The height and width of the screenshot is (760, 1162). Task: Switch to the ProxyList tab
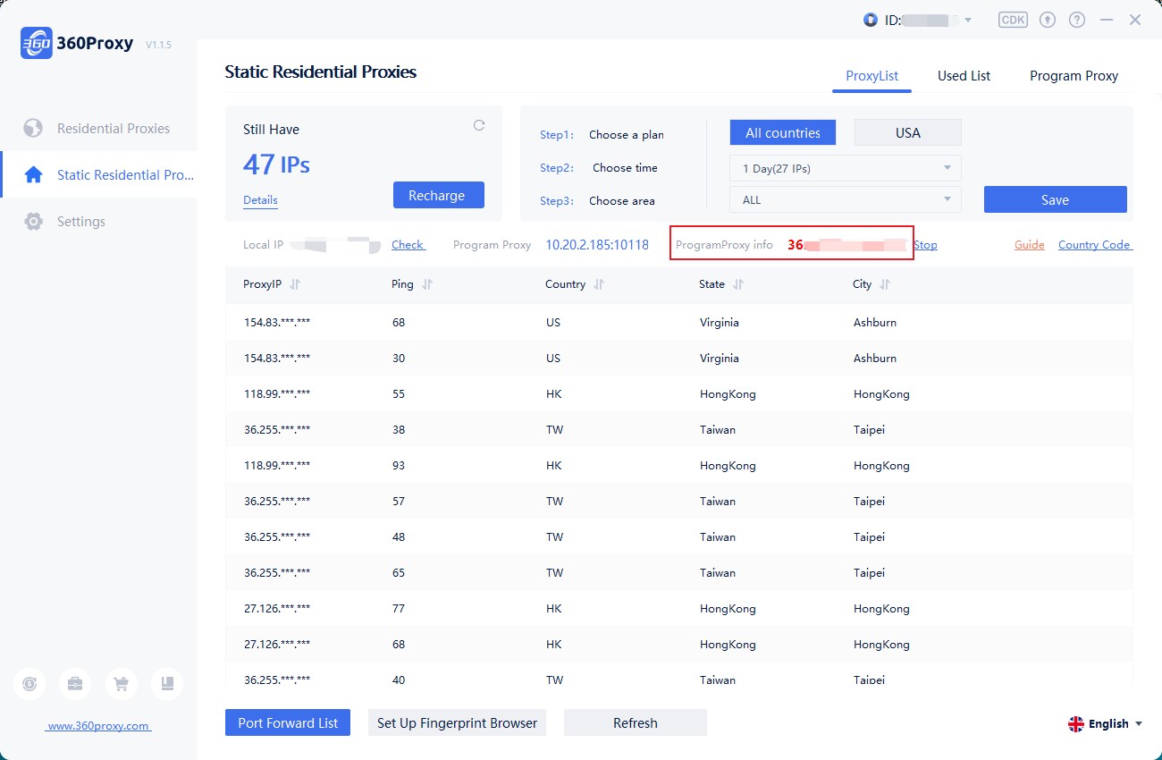point(871,76)
